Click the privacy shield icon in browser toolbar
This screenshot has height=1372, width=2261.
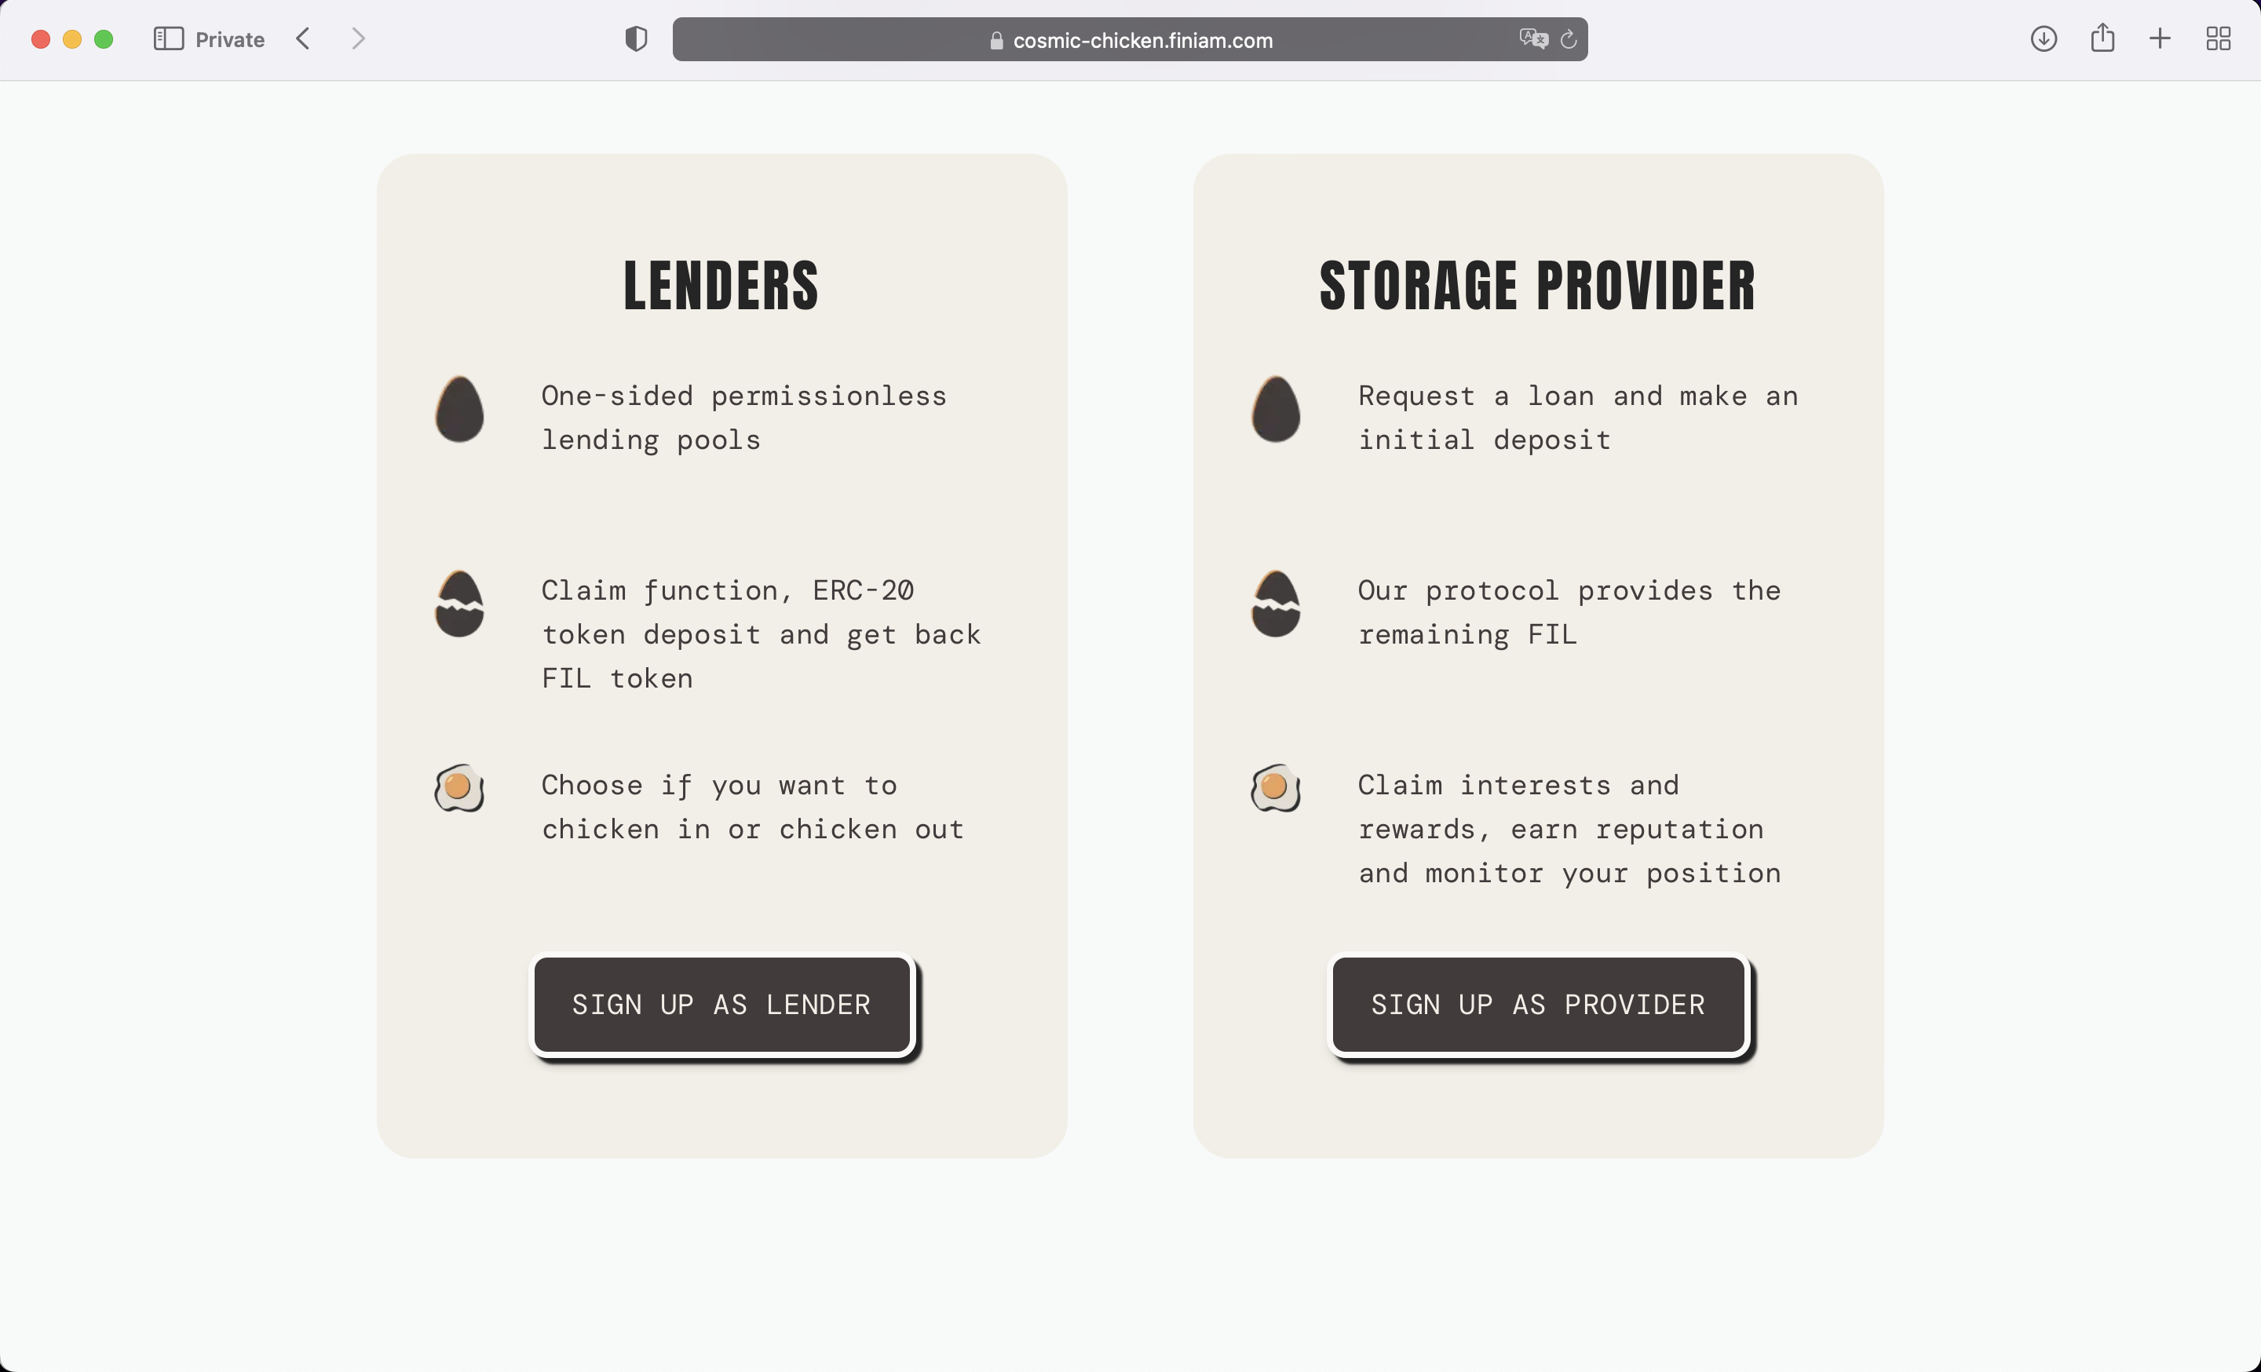click(x=637, y=38)
